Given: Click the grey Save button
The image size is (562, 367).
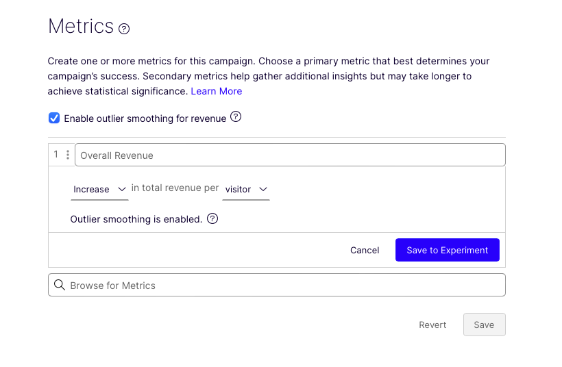Looking at the screenshot, I should (x=485, y=325).
